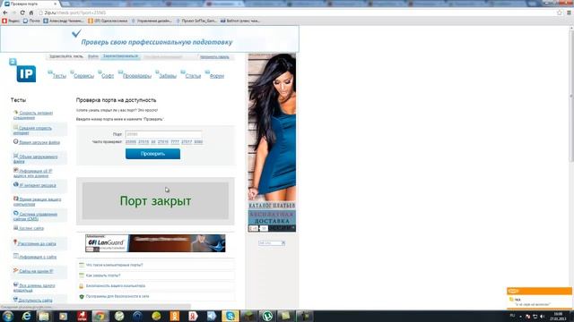Image resolution: width=574 pixels, height=322 pixels.
Task: Open the Провайдеры top menu
Action: (137, 76)
